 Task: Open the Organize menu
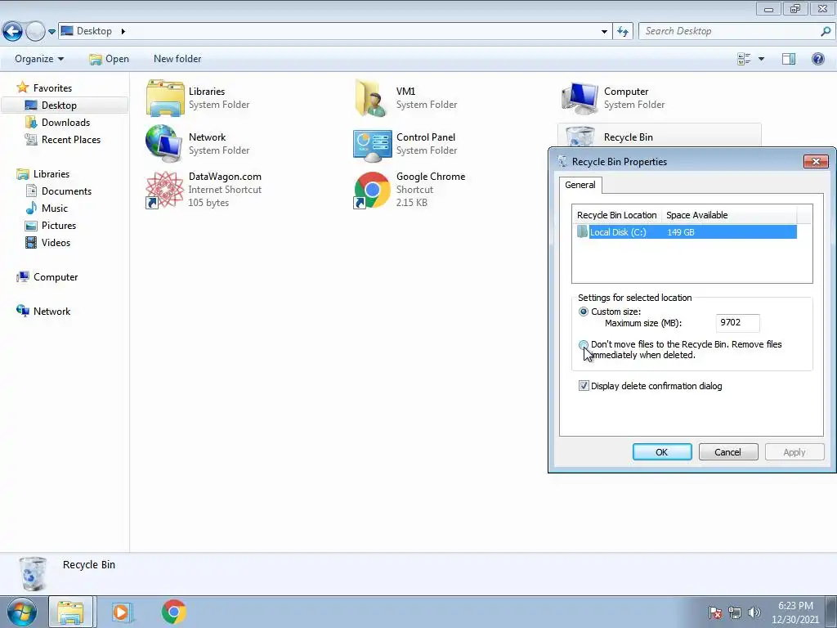pos(39,59)
